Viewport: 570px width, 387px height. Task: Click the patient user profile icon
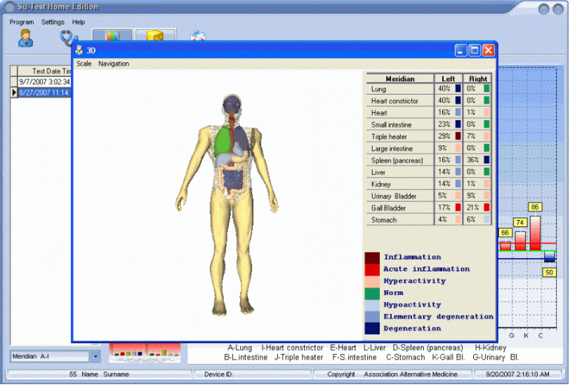click(25, 38)
